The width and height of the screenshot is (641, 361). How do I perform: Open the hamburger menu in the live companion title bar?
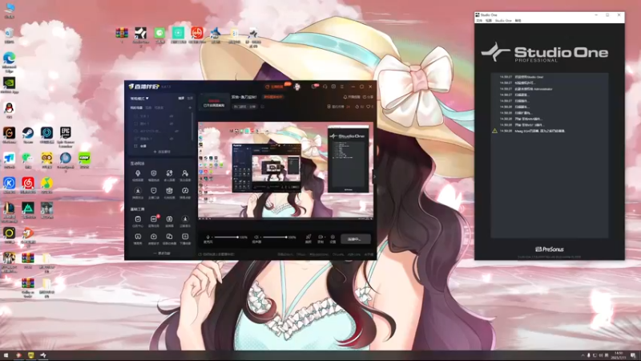[x=342, y=87]
